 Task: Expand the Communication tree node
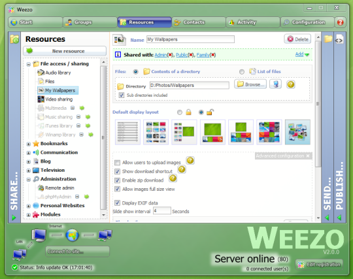28,153
